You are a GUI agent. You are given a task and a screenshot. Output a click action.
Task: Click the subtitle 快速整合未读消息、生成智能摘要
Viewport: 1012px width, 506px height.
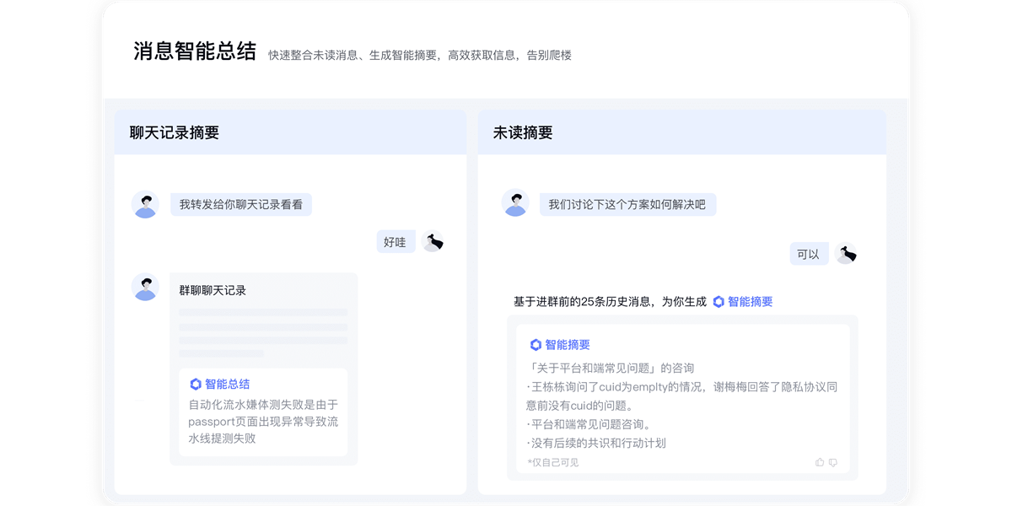coord(353,55)
